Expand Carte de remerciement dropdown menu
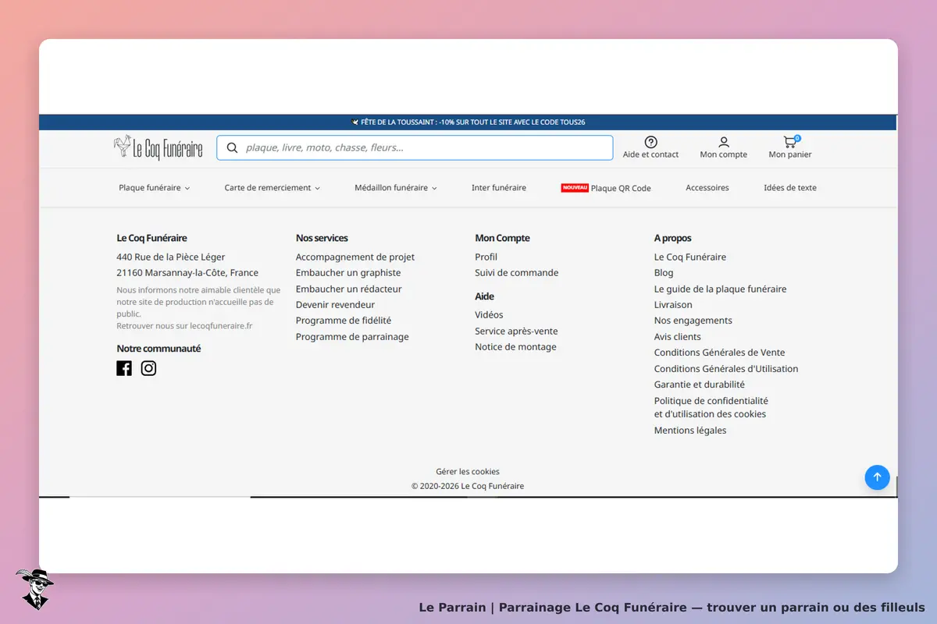The width and height of the screenshot is (937, 624). (272, 188)
